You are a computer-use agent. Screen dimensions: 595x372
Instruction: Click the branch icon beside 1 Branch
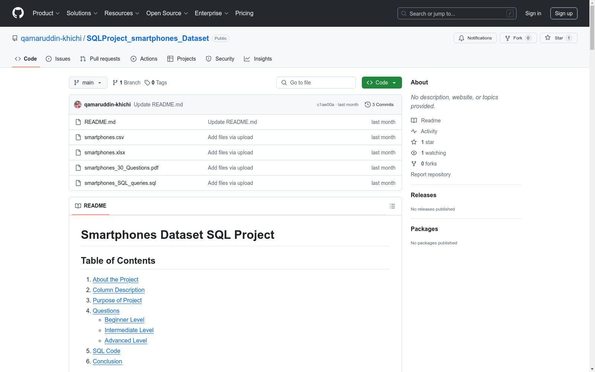pos(115,83)
